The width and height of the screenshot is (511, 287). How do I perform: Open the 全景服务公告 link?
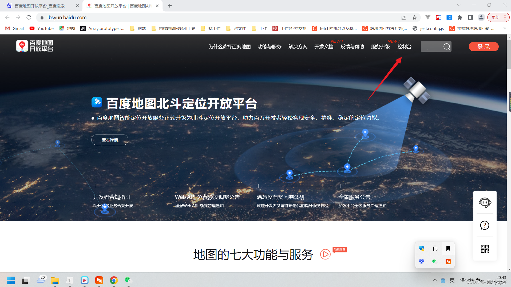[354, 197]
